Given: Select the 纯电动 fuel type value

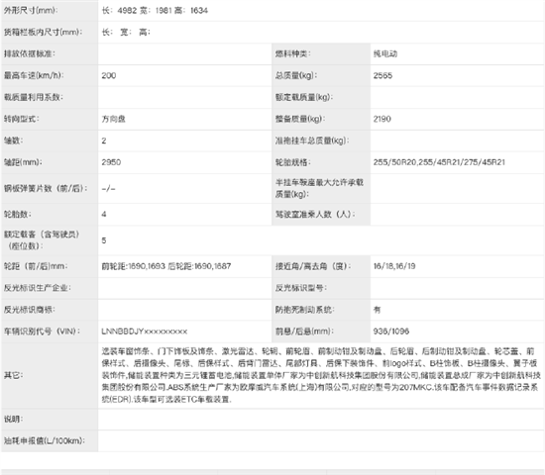Looking at the screenshot, I should 385,53.
